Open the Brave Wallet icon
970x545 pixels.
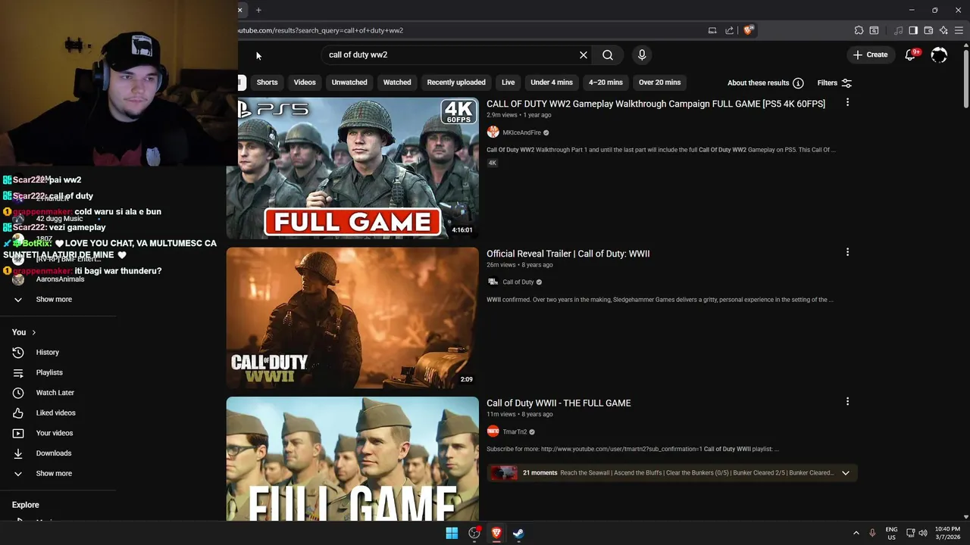pyautogui.click(x=928, y=30)
